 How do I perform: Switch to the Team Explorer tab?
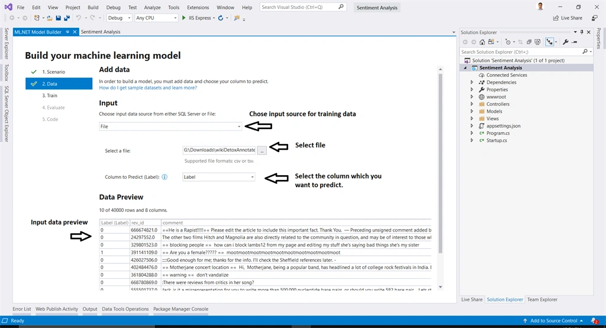(x=542, y=300)
